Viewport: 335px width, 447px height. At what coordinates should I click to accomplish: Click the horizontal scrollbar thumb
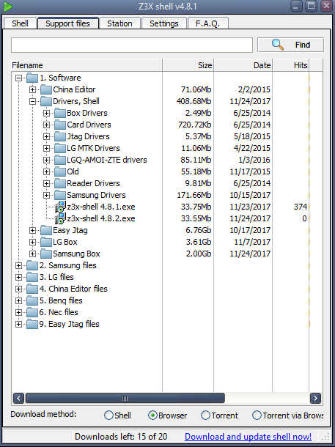coord(125,398)
